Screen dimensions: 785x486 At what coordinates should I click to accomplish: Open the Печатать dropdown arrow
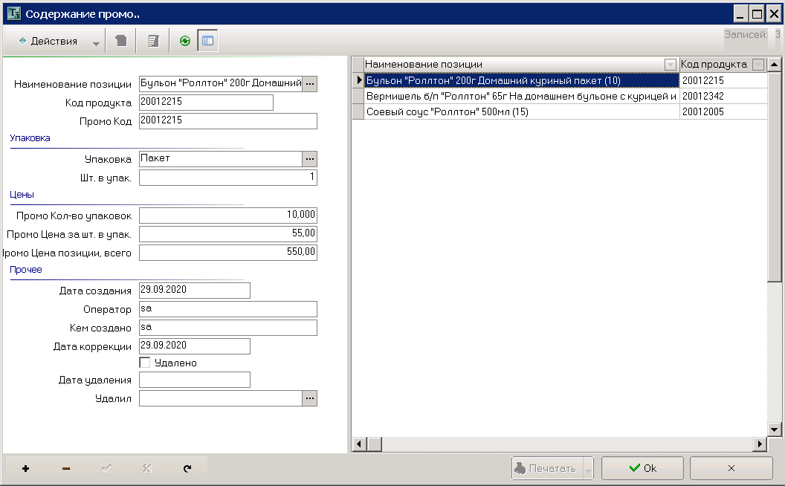point(588,468)
